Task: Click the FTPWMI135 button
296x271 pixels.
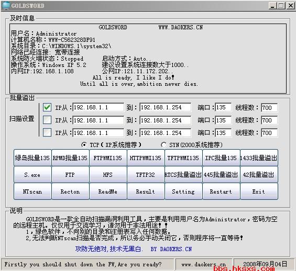Action: click(108, 158)
